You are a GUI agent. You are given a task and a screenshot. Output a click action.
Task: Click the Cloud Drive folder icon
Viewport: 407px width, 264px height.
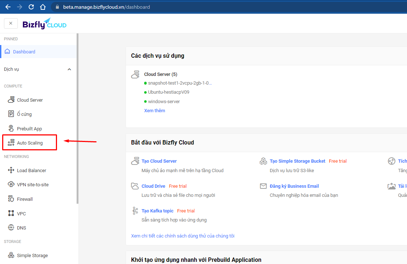pyautogui.click(x=135, y=186)
